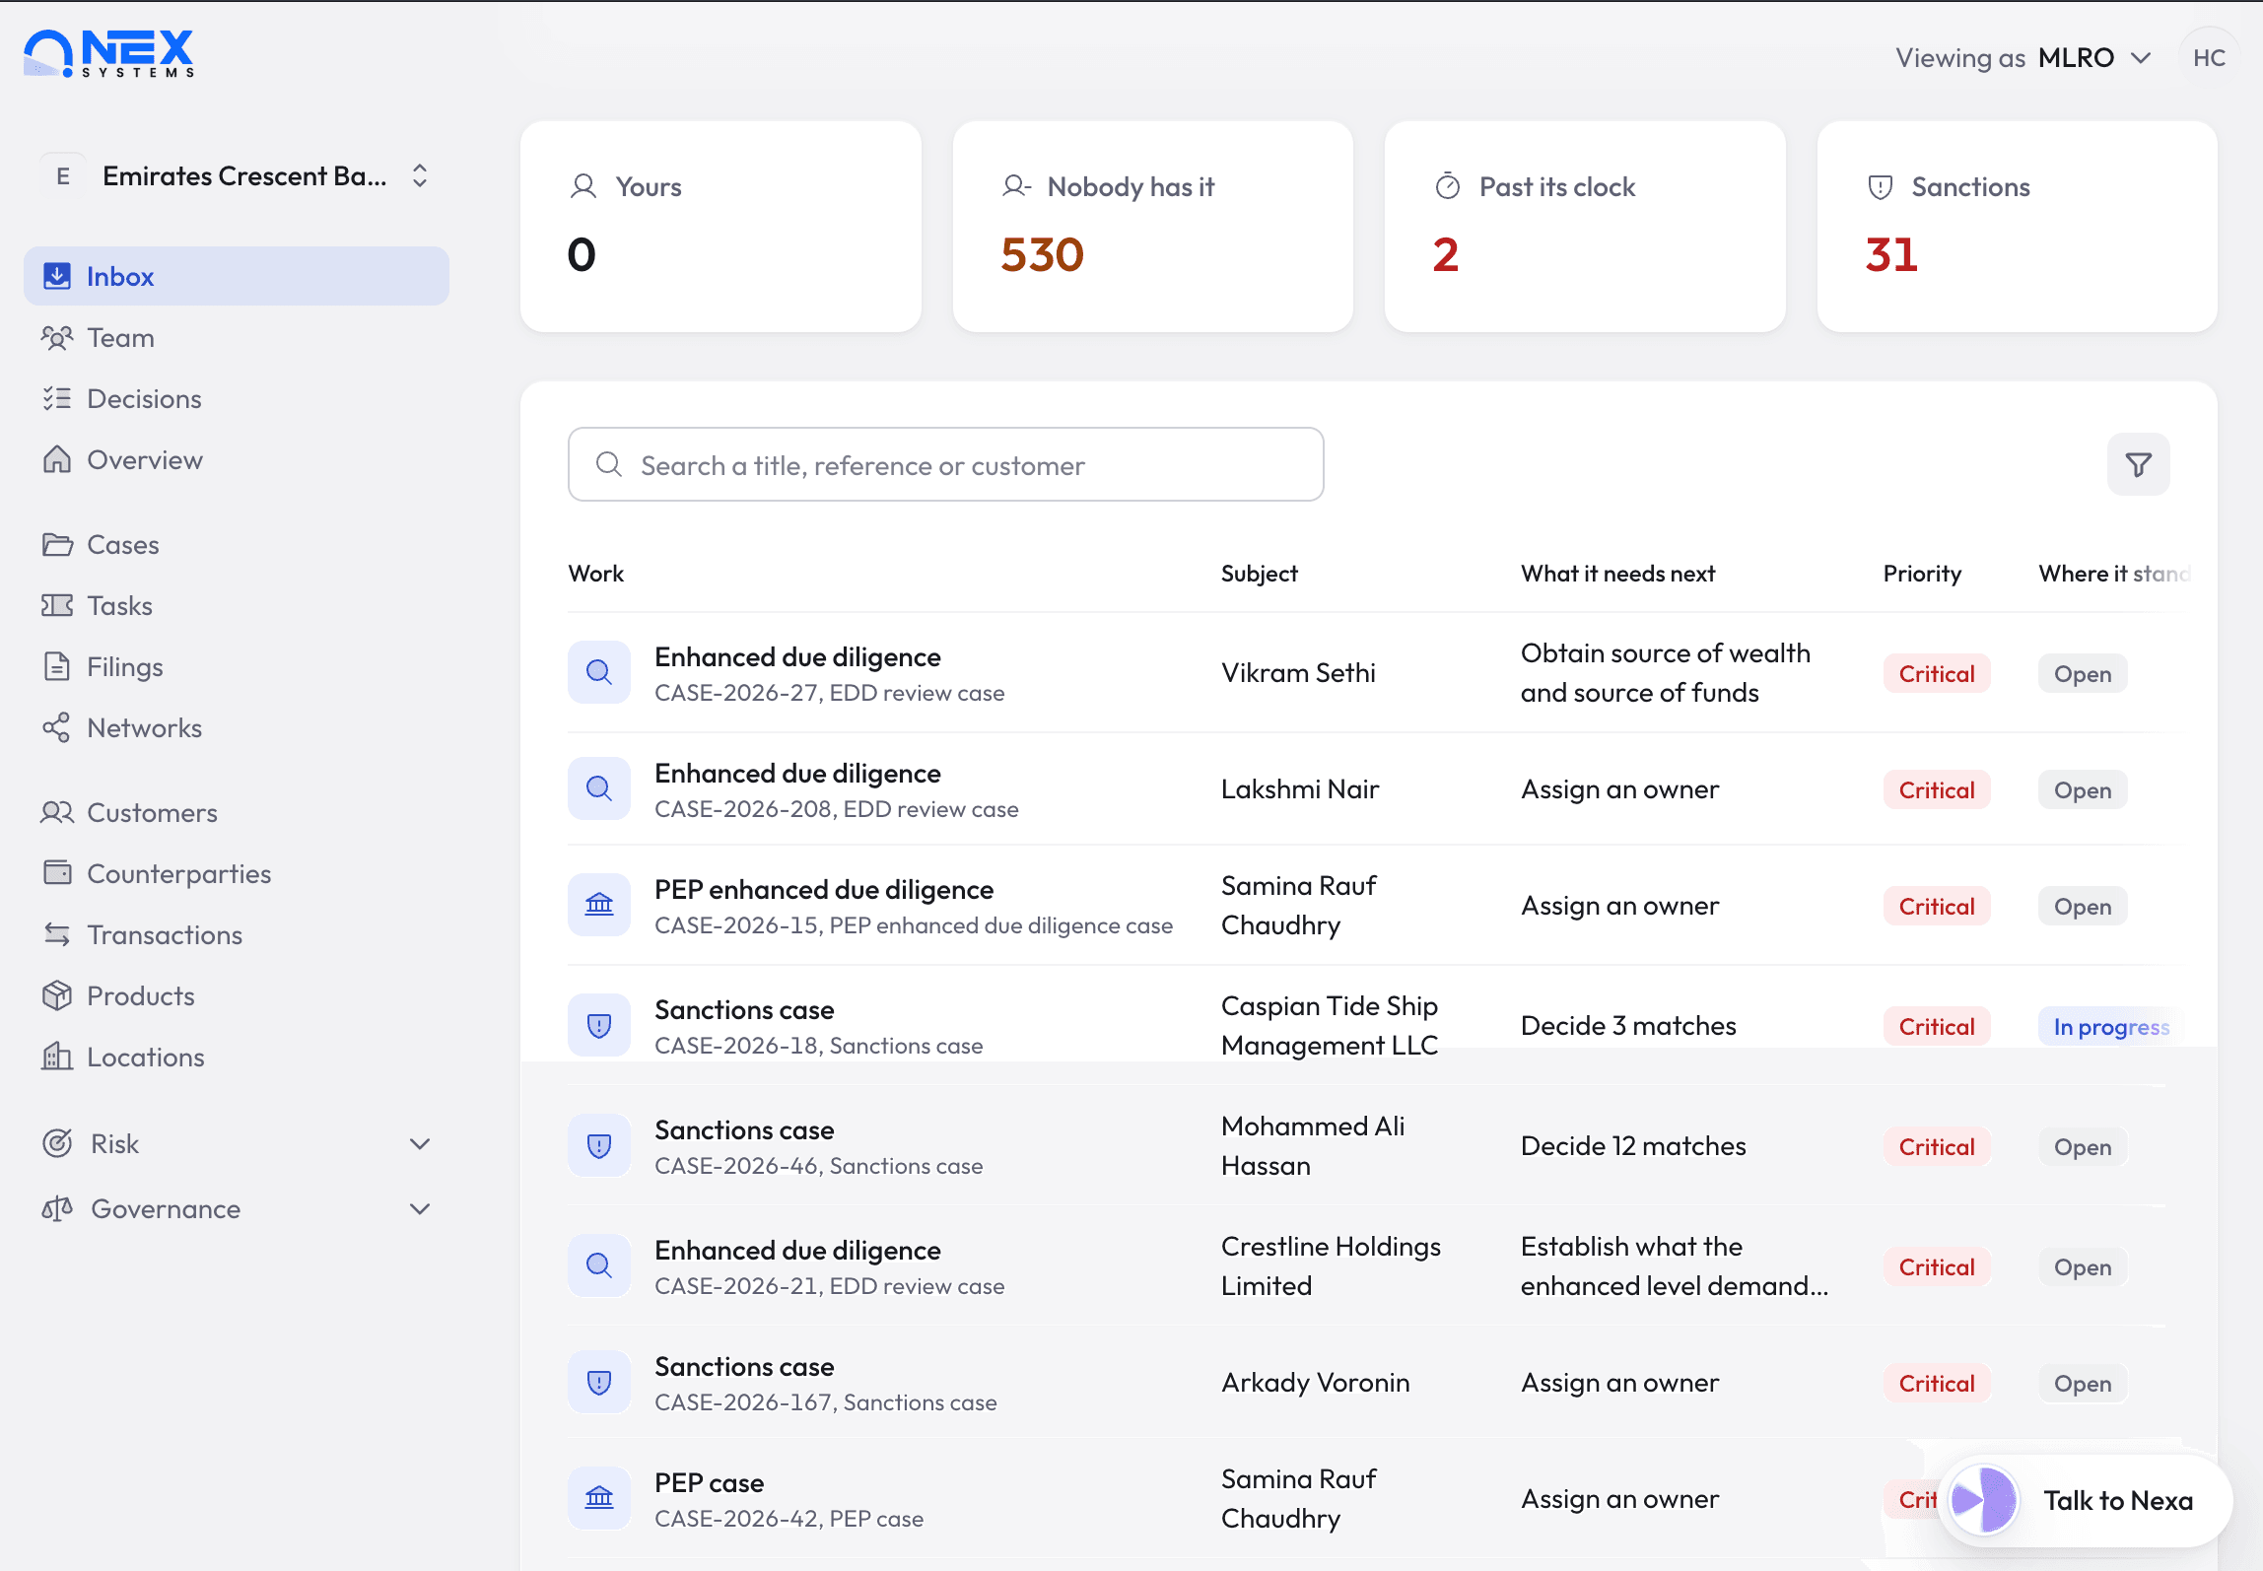Expand the Risk section chevron
This screenshot has height=1571, width=2263.
420,1144
